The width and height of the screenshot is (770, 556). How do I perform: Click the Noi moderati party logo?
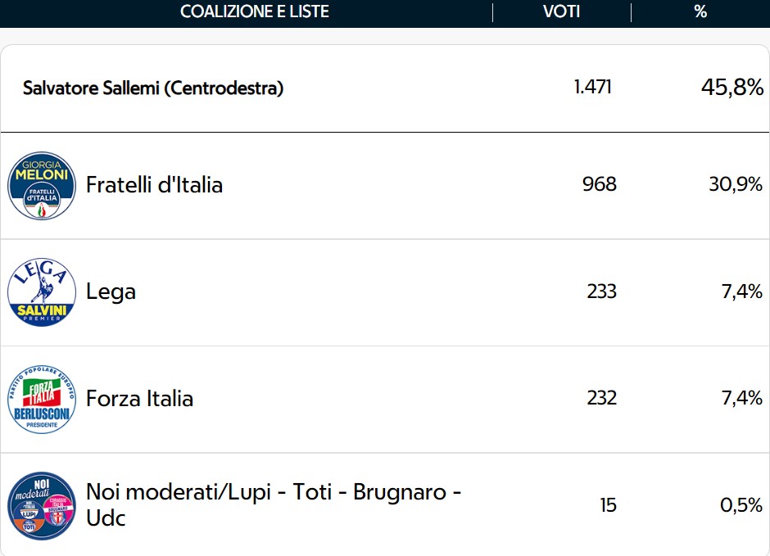(x=42, y=505)
